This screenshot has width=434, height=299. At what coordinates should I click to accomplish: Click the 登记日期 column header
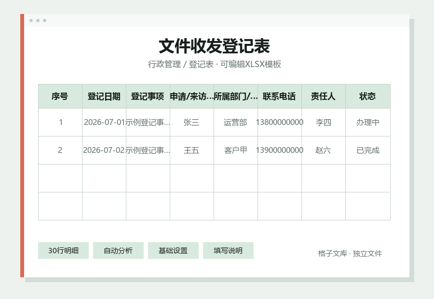point(104,96)
